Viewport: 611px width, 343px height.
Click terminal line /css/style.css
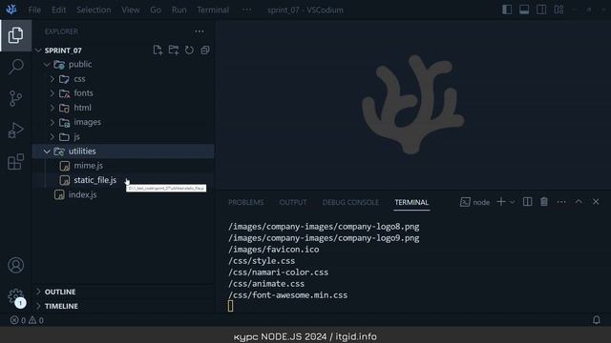pyautogui.click(x=262, y=261)
